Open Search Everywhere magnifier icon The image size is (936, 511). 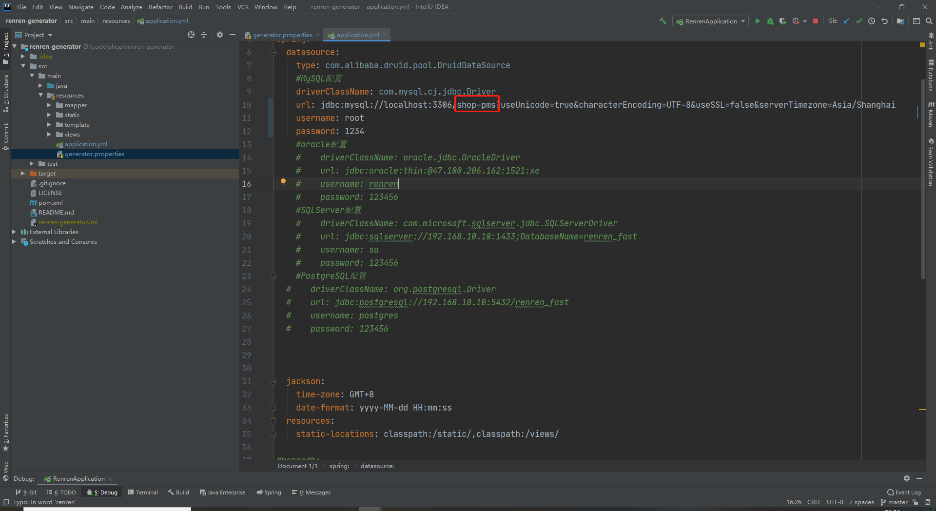pos(929,21)
